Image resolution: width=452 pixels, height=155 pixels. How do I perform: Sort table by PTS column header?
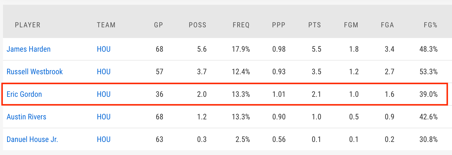(315, 25)
